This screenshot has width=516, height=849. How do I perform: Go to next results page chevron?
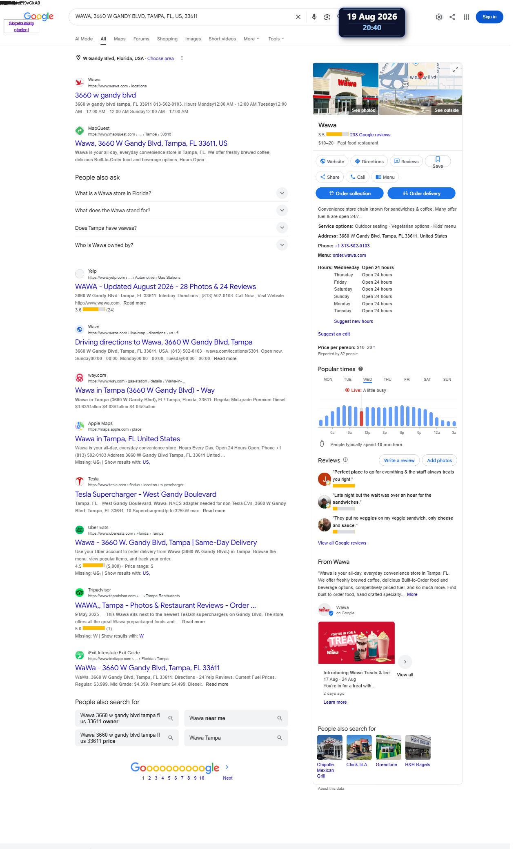(227, 767)
